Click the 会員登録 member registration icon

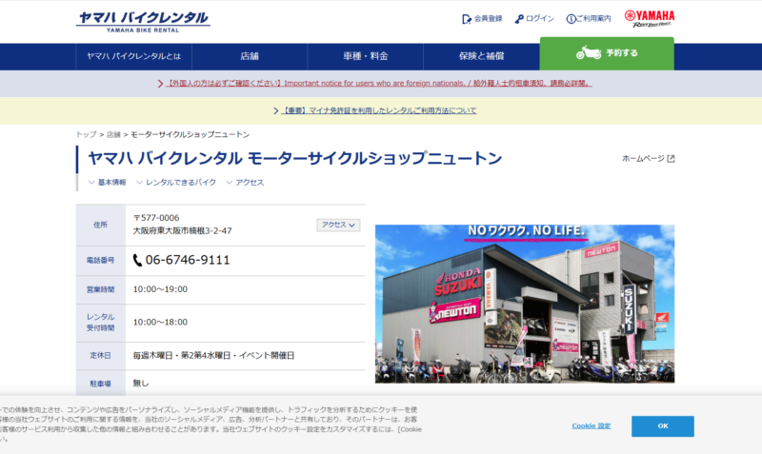(x=467, y=19)
